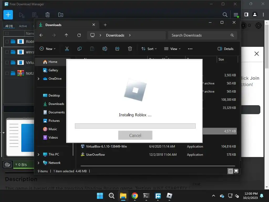The width and height of the screenshot is (269, 202).
Task: Click the add download plus button
Action: click(x=8, y=15)
